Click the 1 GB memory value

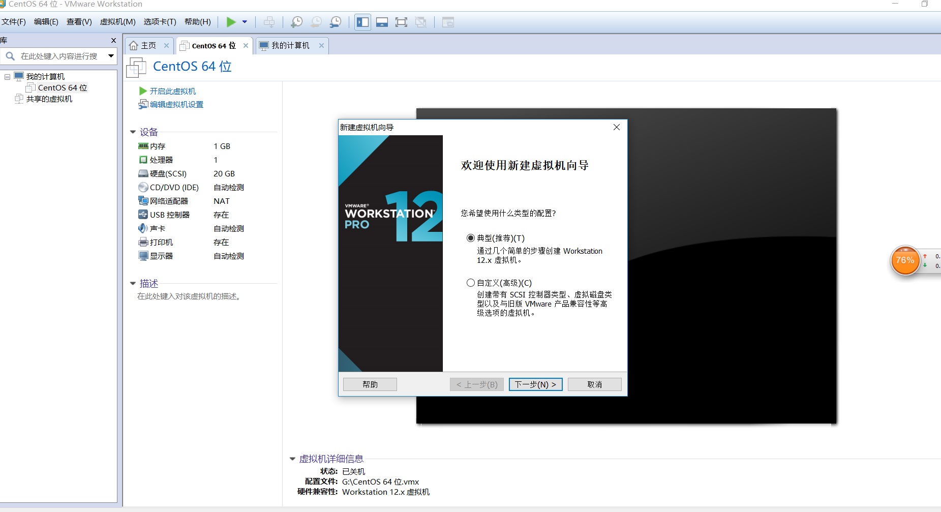point(222,146)
